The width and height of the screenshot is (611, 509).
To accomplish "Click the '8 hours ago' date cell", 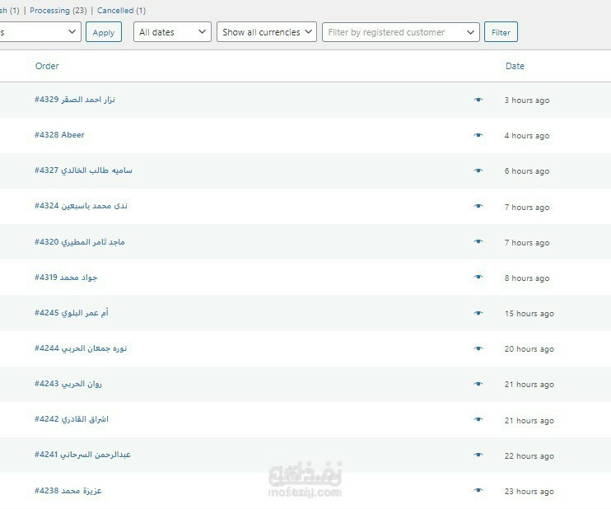I will (x=527, y=278).
